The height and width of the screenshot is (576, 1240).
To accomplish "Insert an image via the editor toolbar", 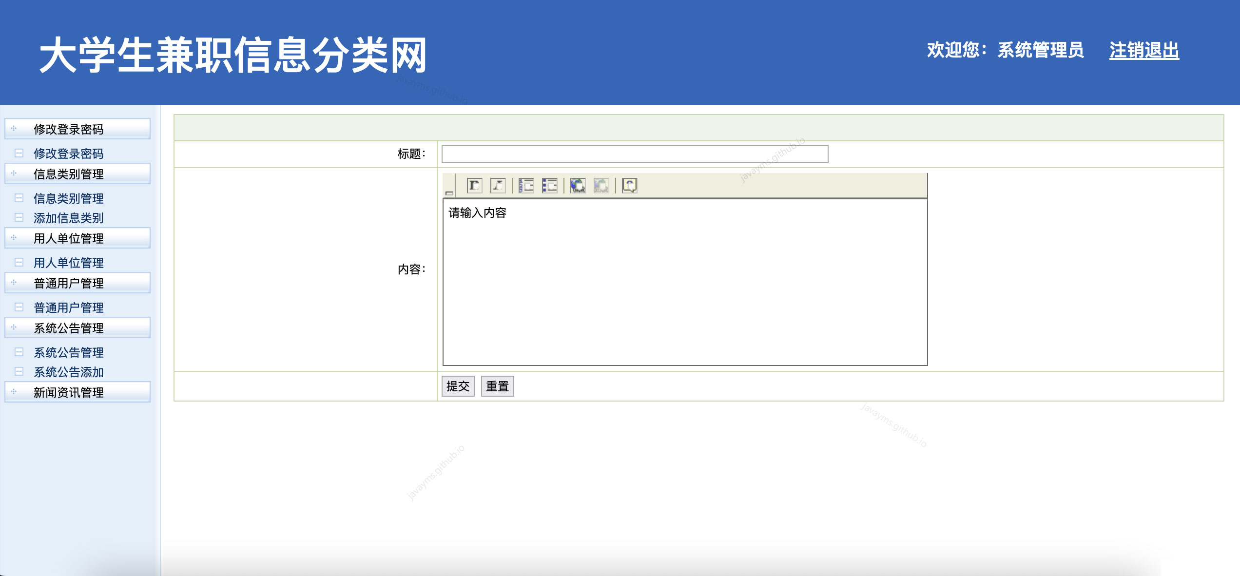I will pos(630,185).
